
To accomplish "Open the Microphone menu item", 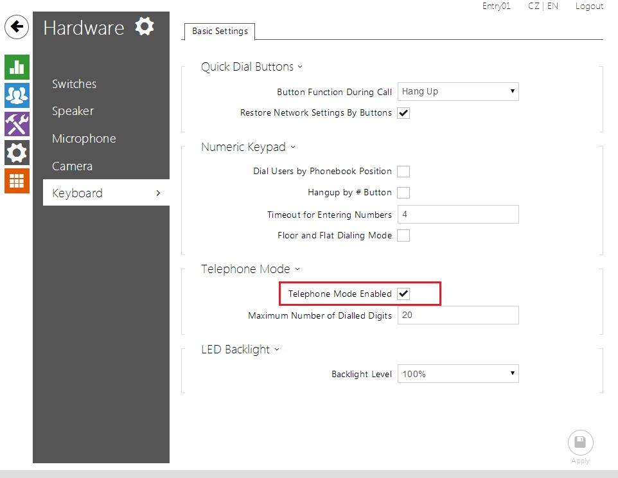I will [x=84, y=139].
